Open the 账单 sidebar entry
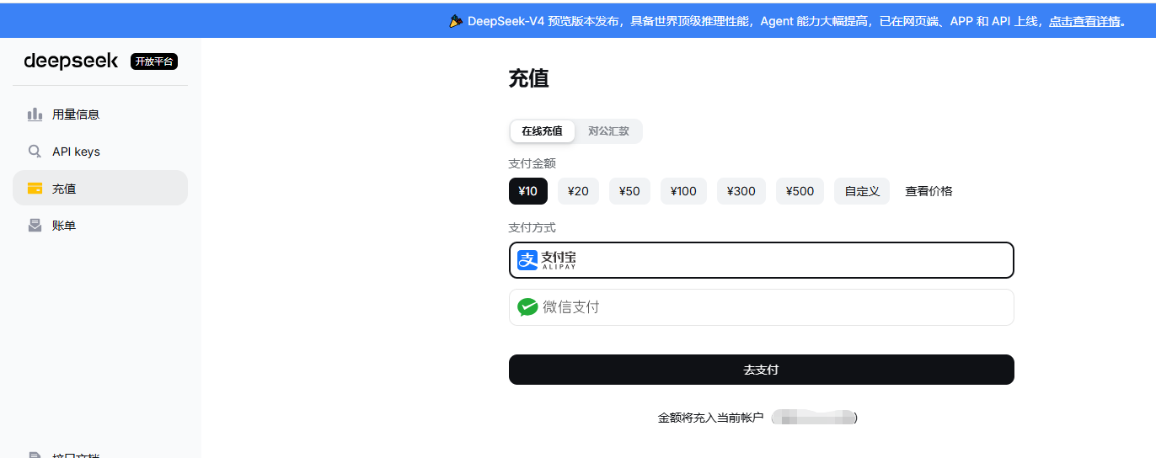The height and width of the screenshot is (458, 1156). click(x=100, y=226)
